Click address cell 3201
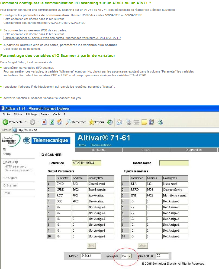Screen dimensions: 222x269 [154, 184]
